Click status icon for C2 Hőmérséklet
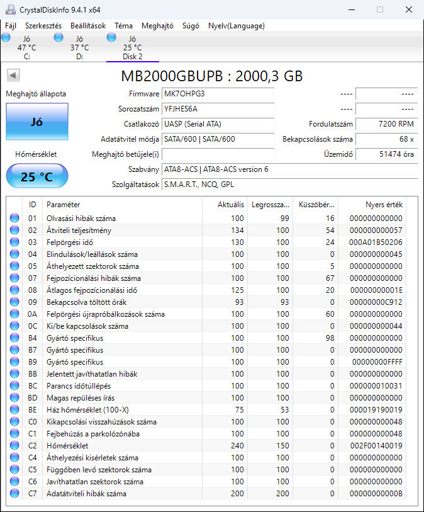This screenshot has height=512, width=424. pyautogui.click(x=14, y=445)
